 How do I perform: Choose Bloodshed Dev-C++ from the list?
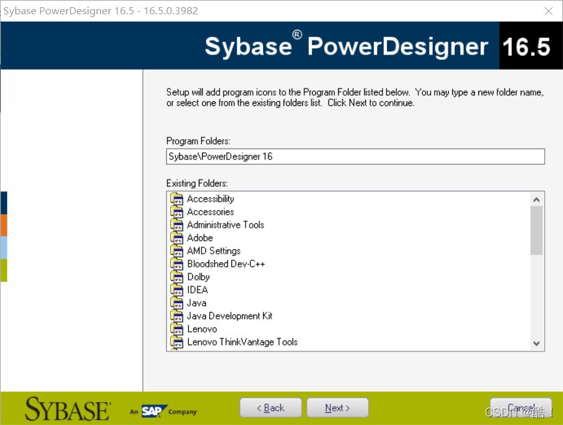[226, 264]
